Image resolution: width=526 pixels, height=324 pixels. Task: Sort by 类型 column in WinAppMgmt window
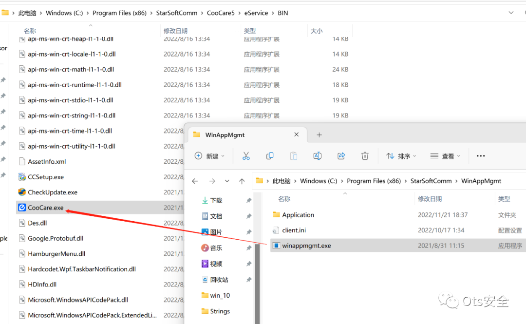(504, 199)
